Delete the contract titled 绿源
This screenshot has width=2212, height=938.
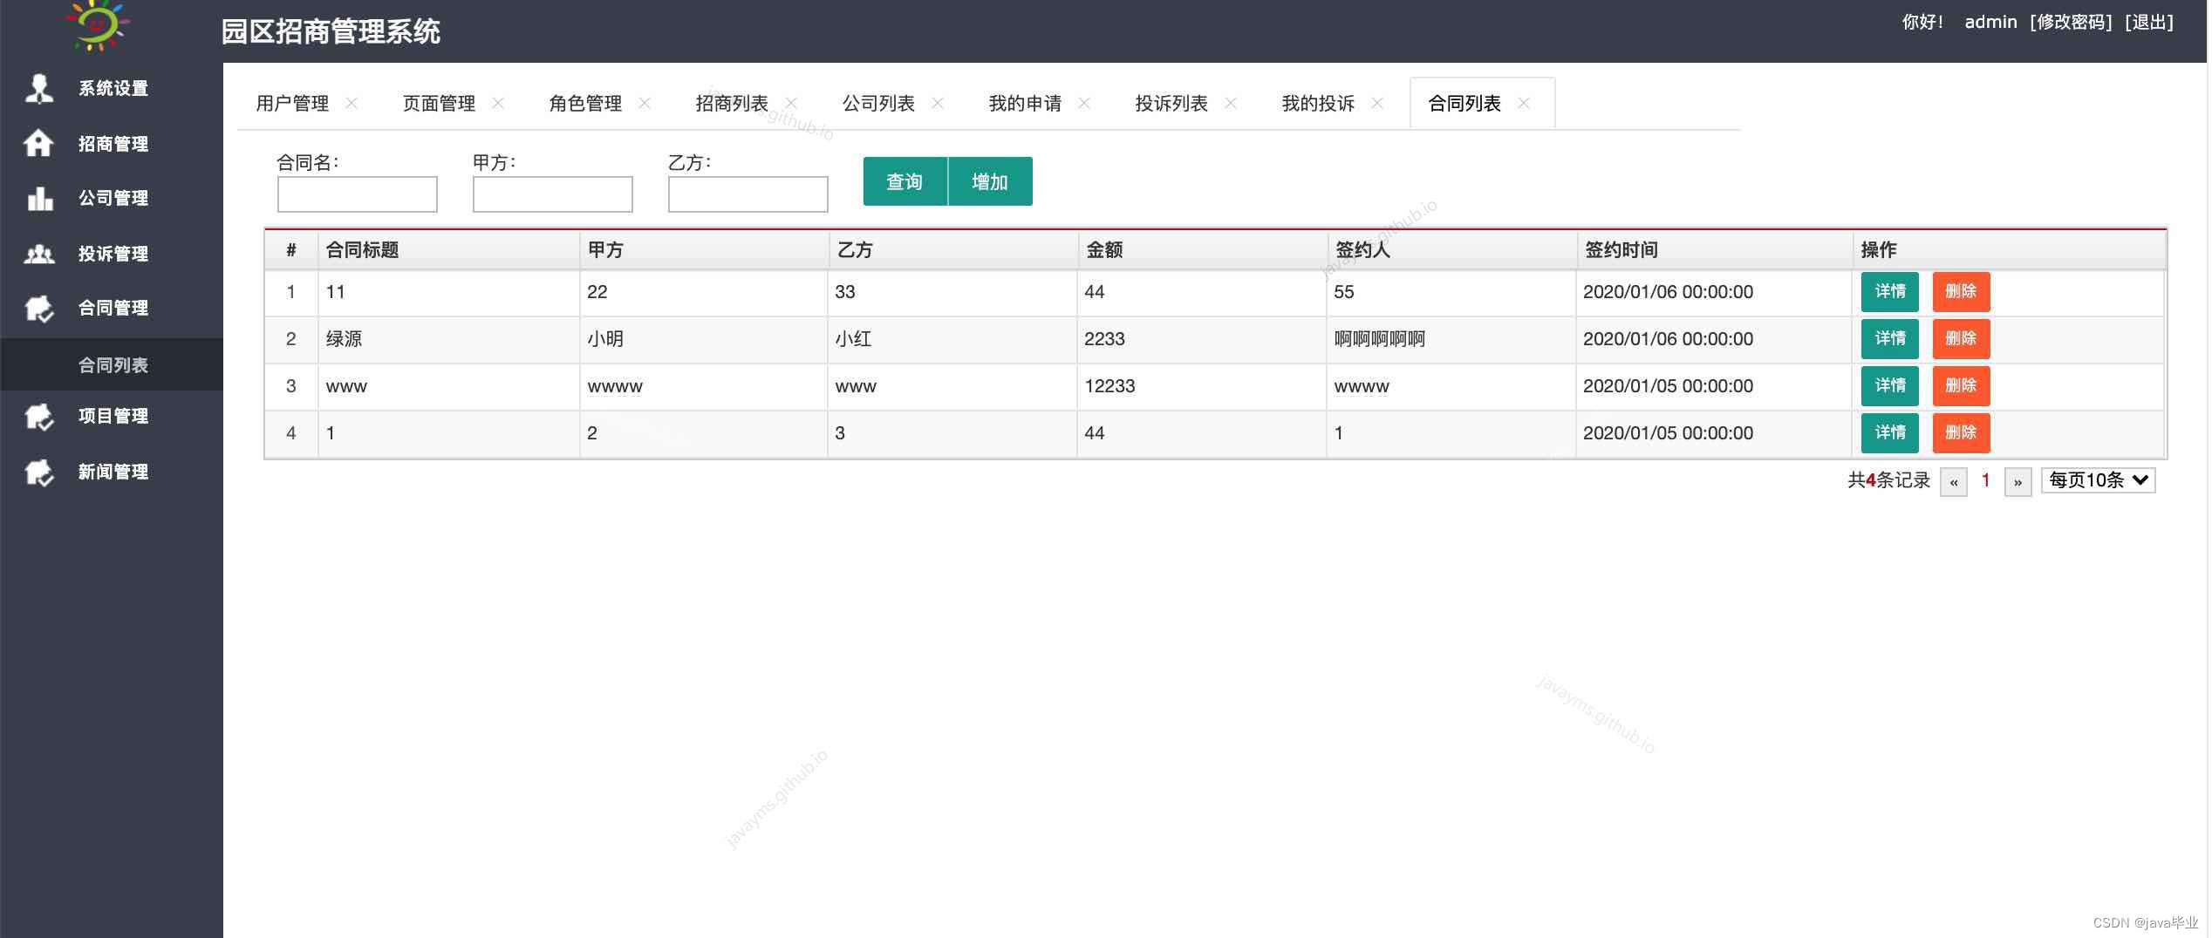[1961, 338]
